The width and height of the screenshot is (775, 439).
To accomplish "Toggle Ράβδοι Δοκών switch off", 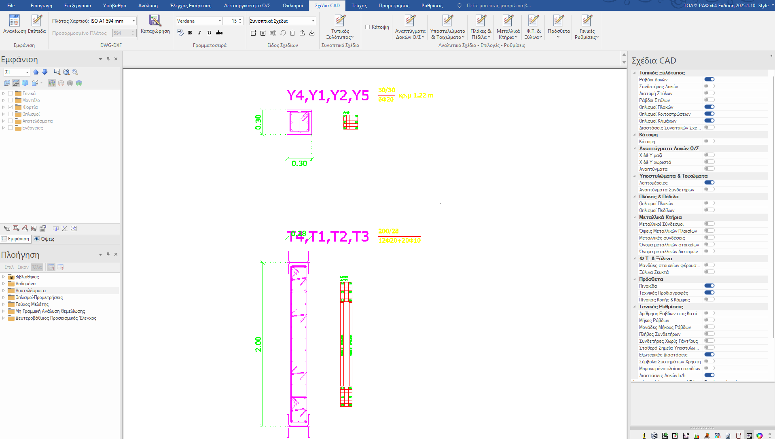I will tap(709, 79).
